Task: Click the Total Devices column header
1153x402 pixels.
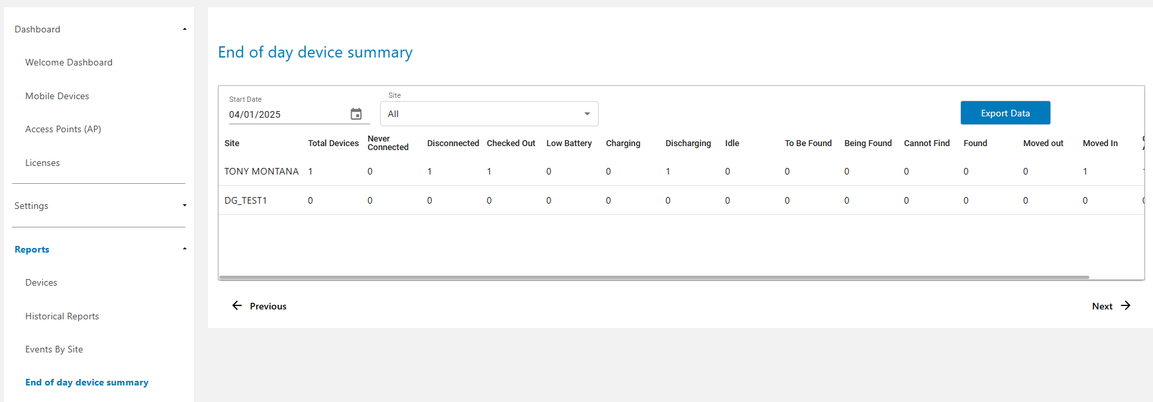Action: [x=333, y=143]
